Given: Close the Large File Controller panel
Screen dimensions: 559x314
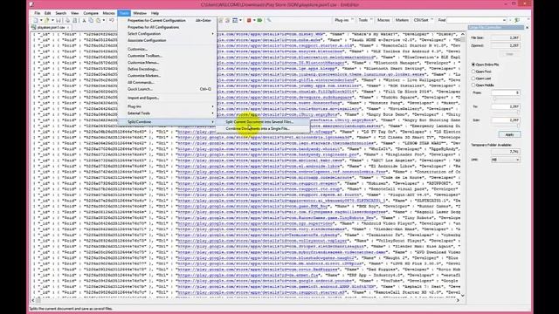Looking at the screenshot, I should (x=528, y=27).
